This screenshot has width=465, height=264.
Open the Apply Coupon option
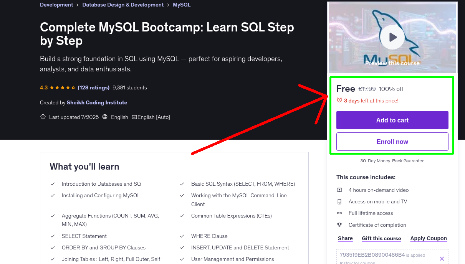click(429, 238)
